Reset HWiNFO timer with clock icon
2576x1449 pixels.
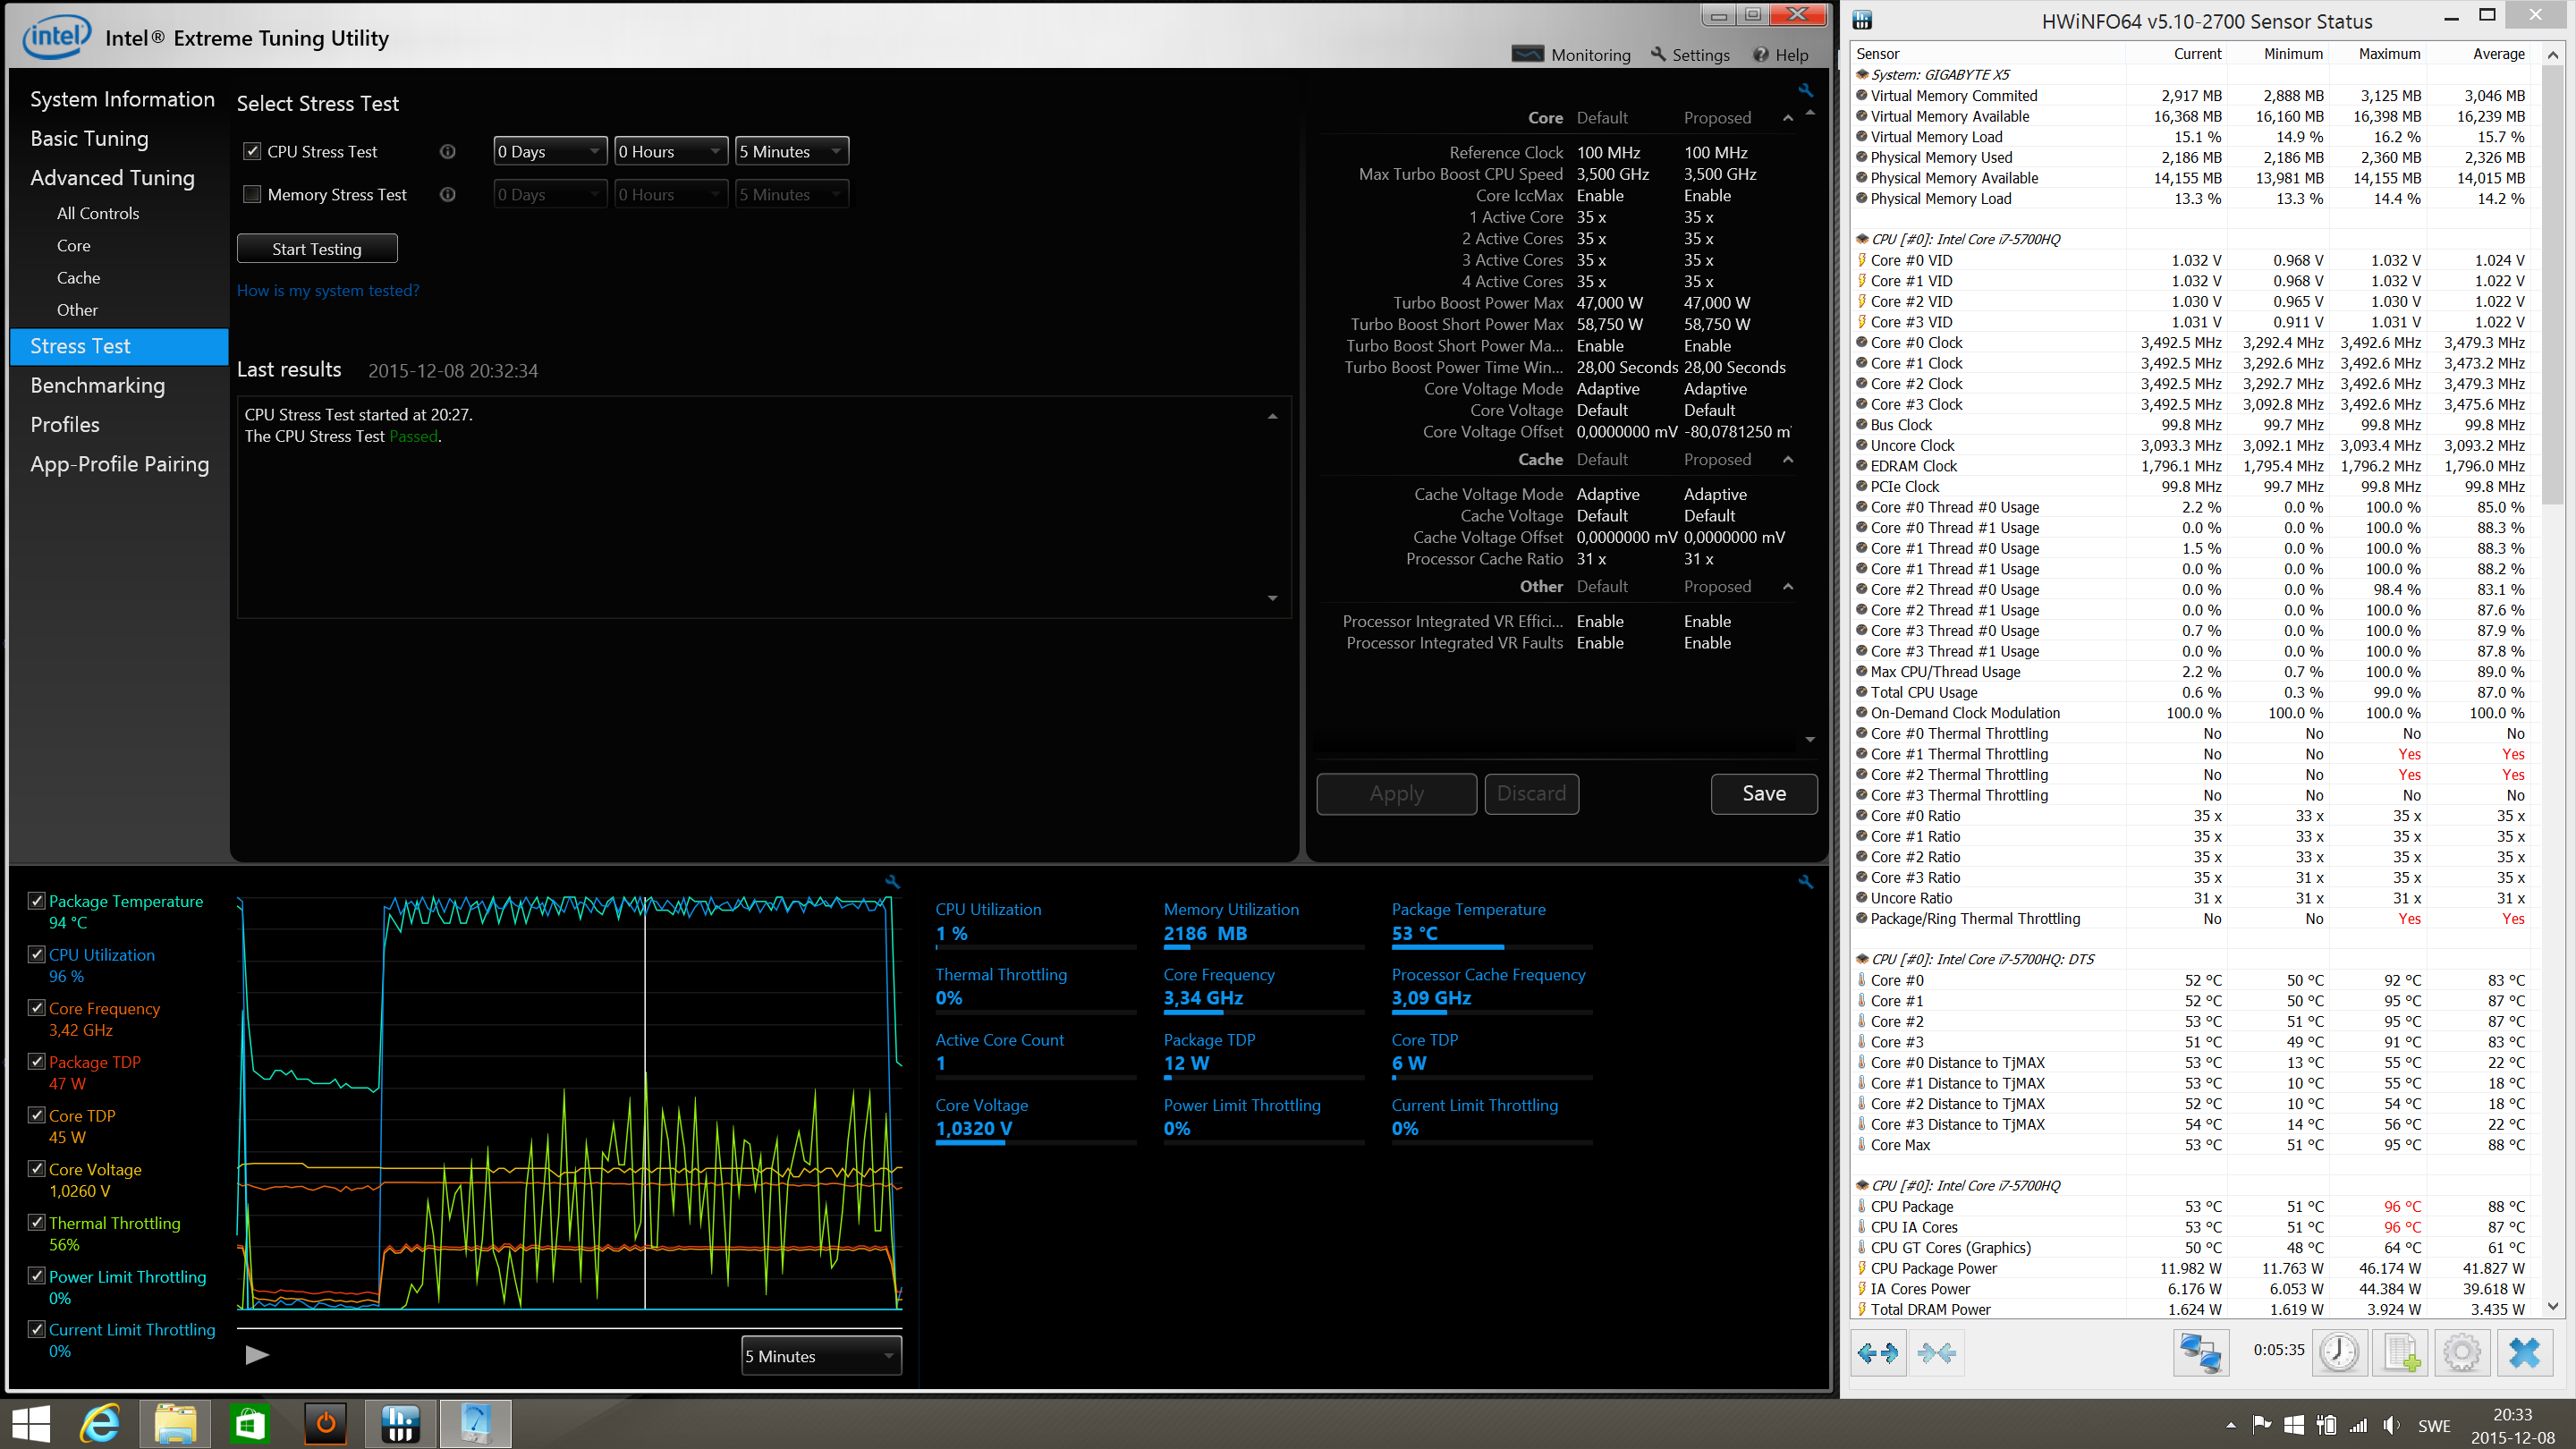point(2339,1353)
